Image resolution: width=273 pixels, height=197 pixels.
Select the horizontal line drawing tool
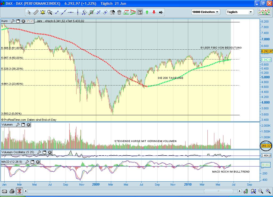pyautogui.click(x=71, y=12)
